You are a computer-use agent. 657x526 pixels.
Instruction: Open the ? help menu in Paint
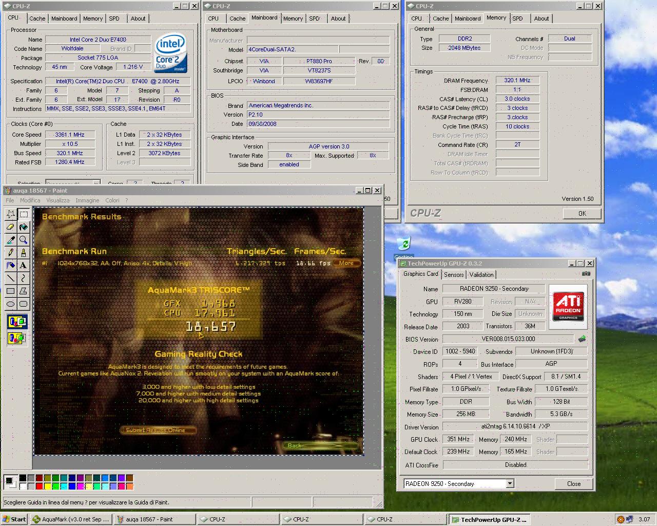click(126, 200)
